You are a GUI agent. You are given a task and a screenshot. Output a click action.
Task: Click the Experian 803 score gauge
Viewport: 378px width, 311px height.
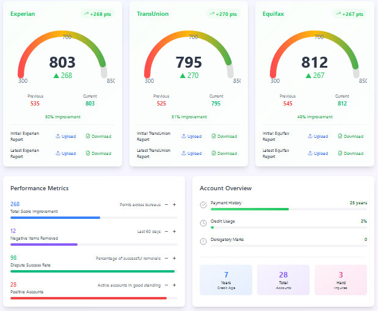[62, 57]
